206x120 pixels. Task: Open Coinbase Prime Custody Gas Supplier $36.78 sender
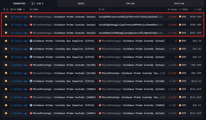[64, 41]
